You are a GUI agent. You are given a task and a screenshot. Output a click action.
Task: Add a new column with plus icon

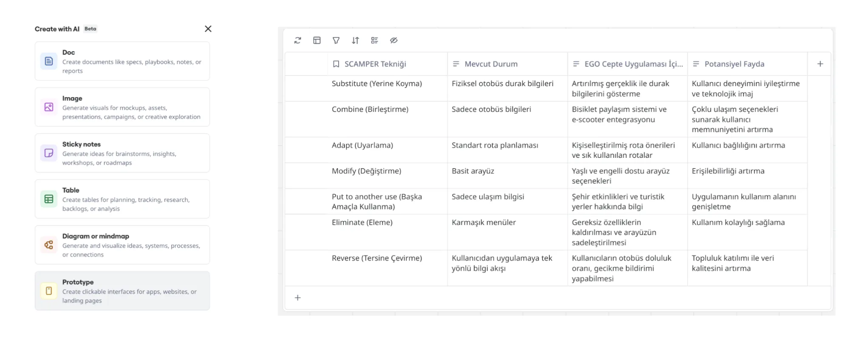pos(820,64)
